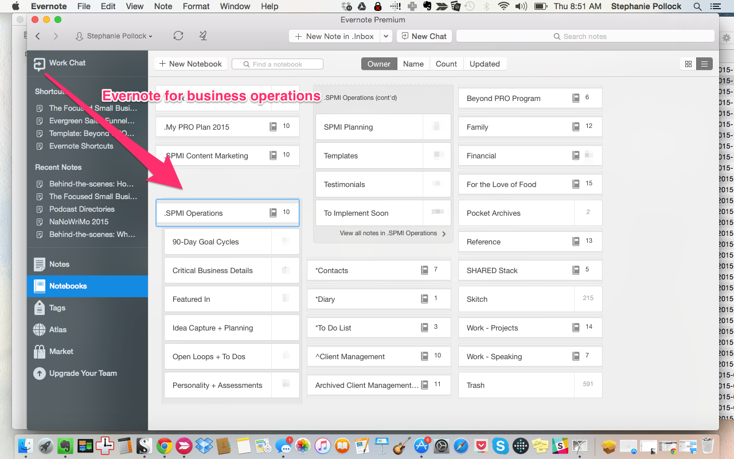Viewport: 734px width, 459px height.
Task: Click stack icon on *Contacts
Action: 425,270
